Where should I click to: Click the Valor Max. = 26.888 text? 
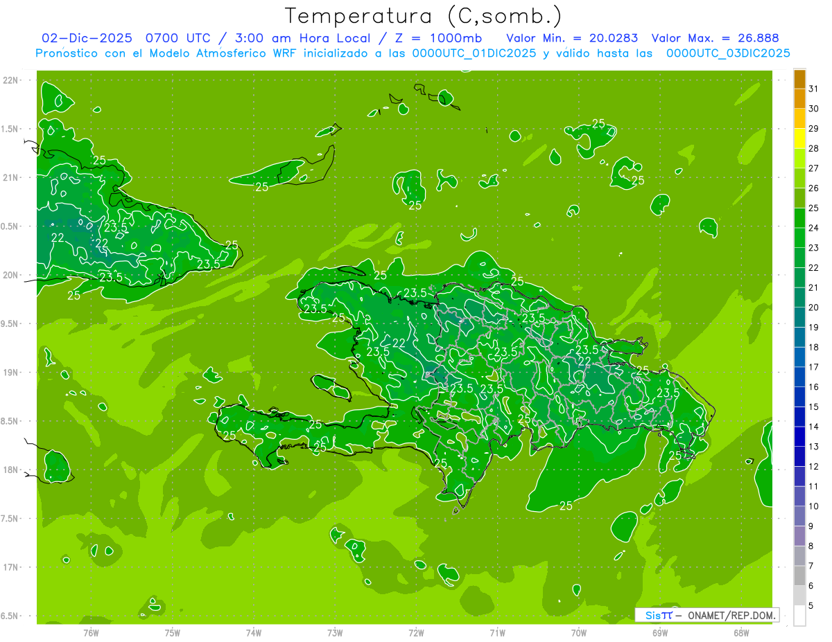pyautogui.click(x=716, y=38)
